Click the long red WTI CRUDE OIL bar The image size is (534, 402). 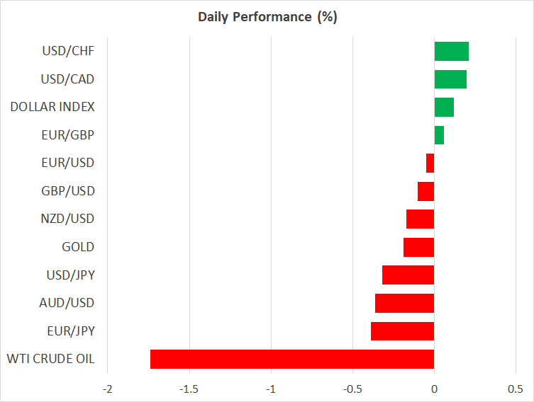click(292, 359)
